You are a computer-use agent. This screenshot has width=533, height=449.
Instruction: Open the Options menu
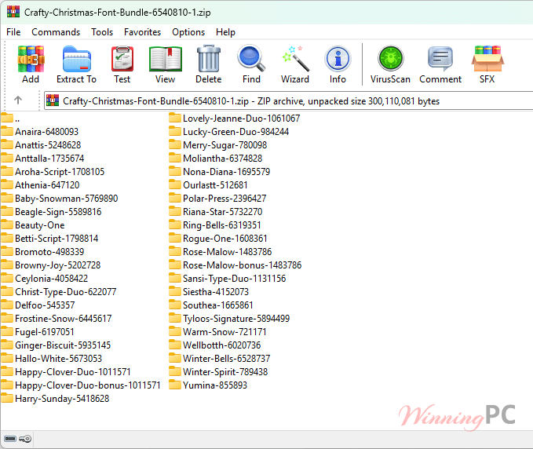tap(188, 32)
